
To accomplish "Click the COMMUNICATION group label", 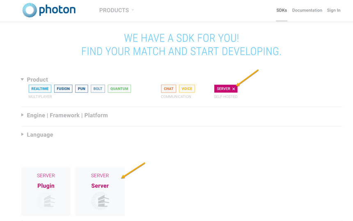I will pos(176,97).
